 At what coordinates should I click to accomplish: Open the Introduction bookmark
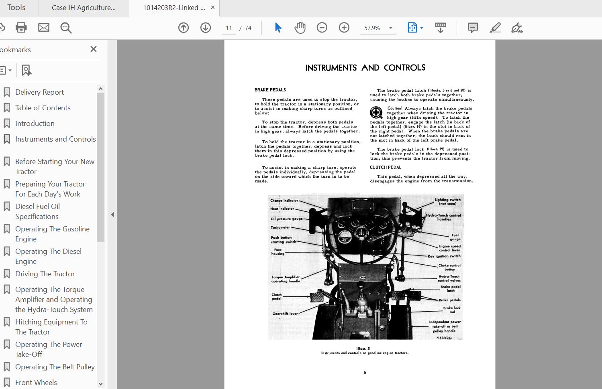tap(35, 123)
